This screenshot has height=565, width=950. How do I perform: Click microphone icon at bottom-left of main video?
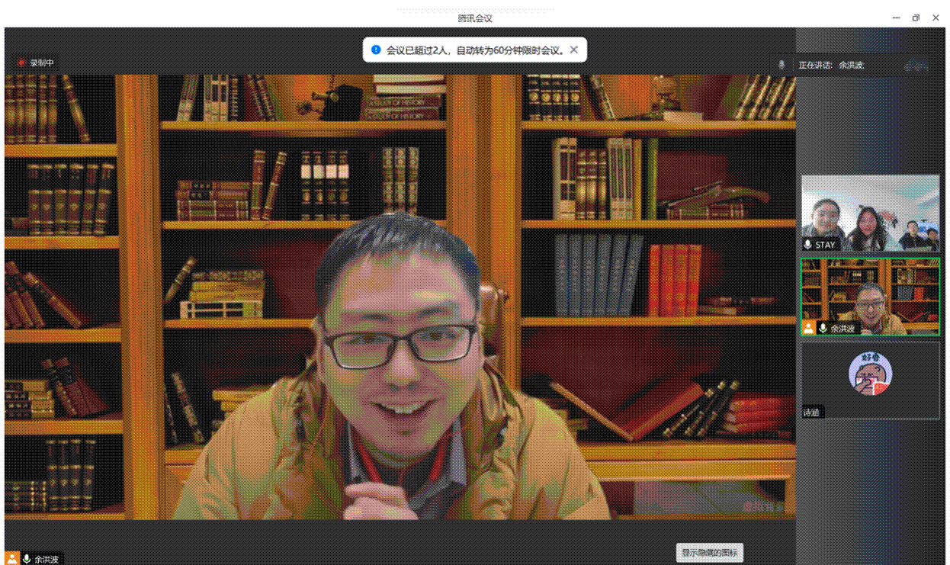(x=27, y=559)
